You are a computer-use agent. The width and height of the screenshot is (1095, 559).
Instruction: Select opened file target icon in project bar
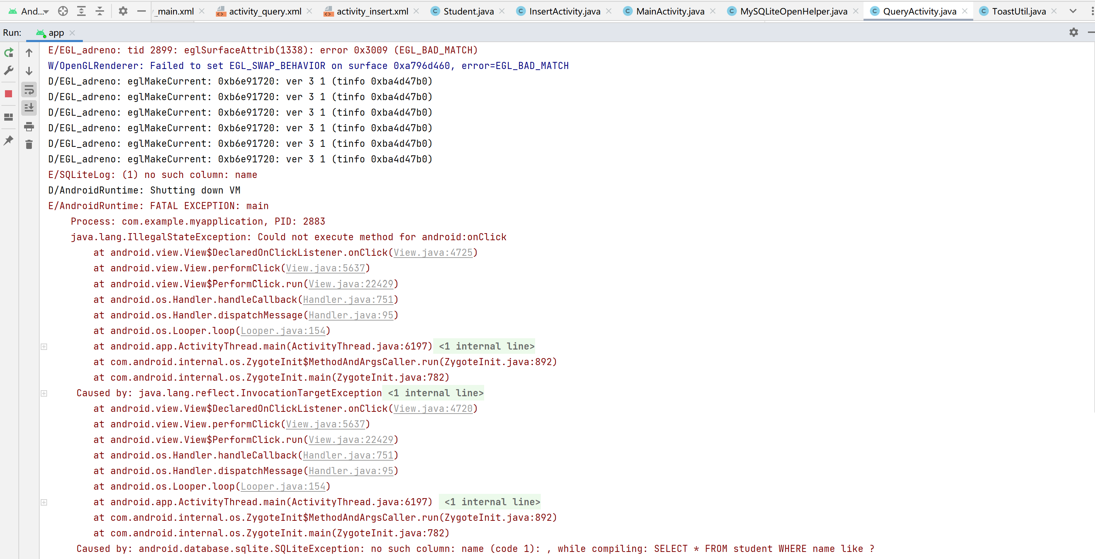tap(63, 11)
